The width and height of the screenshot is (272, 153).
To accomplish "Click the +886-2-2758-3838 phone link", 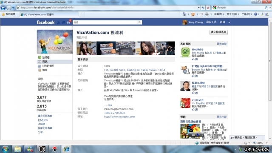I will pyautogui.click(x=114, y=113).
